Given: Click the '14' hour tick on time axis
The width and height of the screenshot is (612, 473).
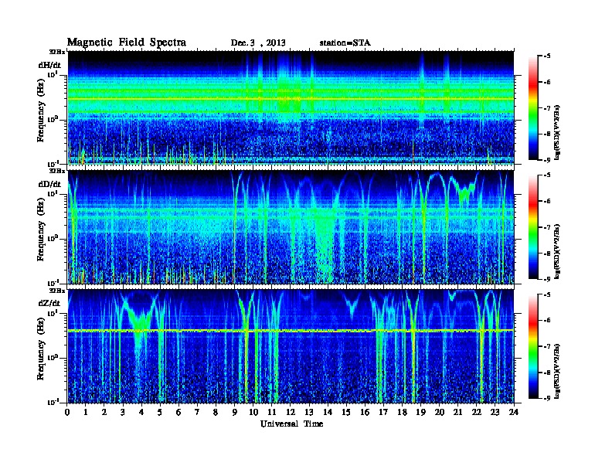Looking at the screenshot, I should [x=328, y=413].
